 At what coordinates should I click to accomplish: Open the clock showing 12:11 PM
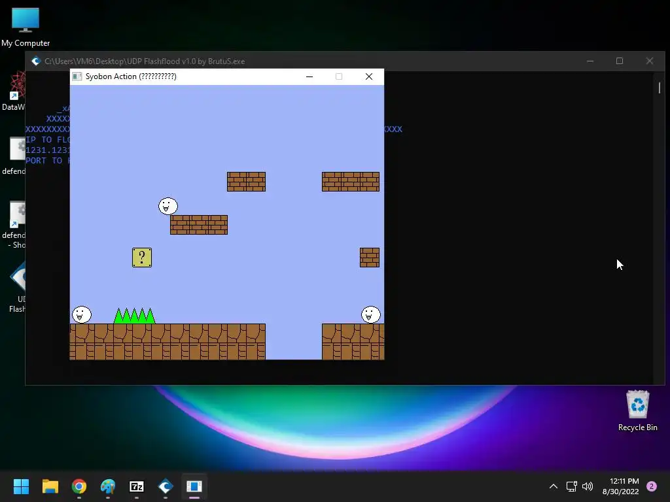coord(620,486)
